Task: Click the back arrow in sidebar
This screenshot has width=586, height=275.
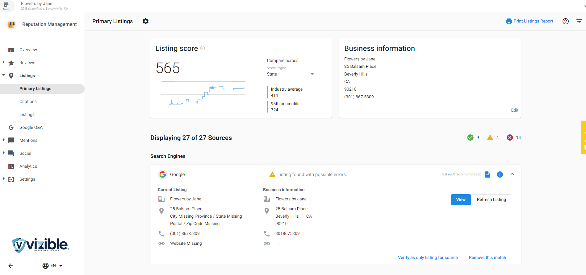Action: tap(11, 266)
